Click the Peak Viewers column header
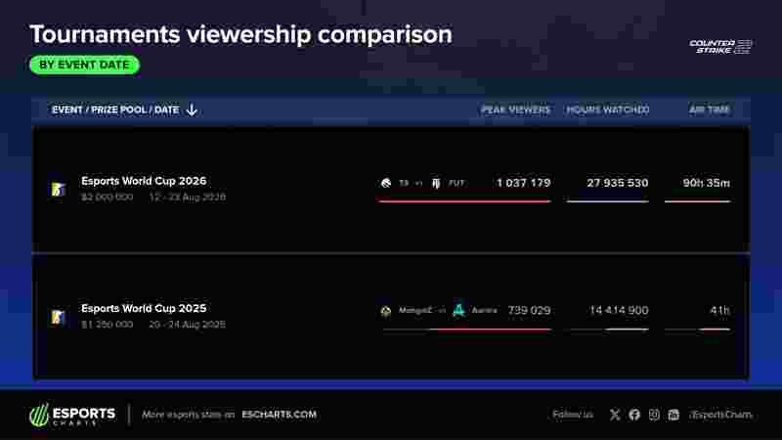The width and height of the screenshot is (782, 440). pyautogui.click(x=516, y=110)
